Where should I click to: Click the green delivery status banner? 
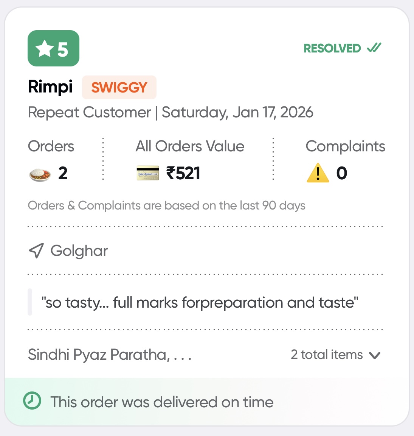click(206, 402)
